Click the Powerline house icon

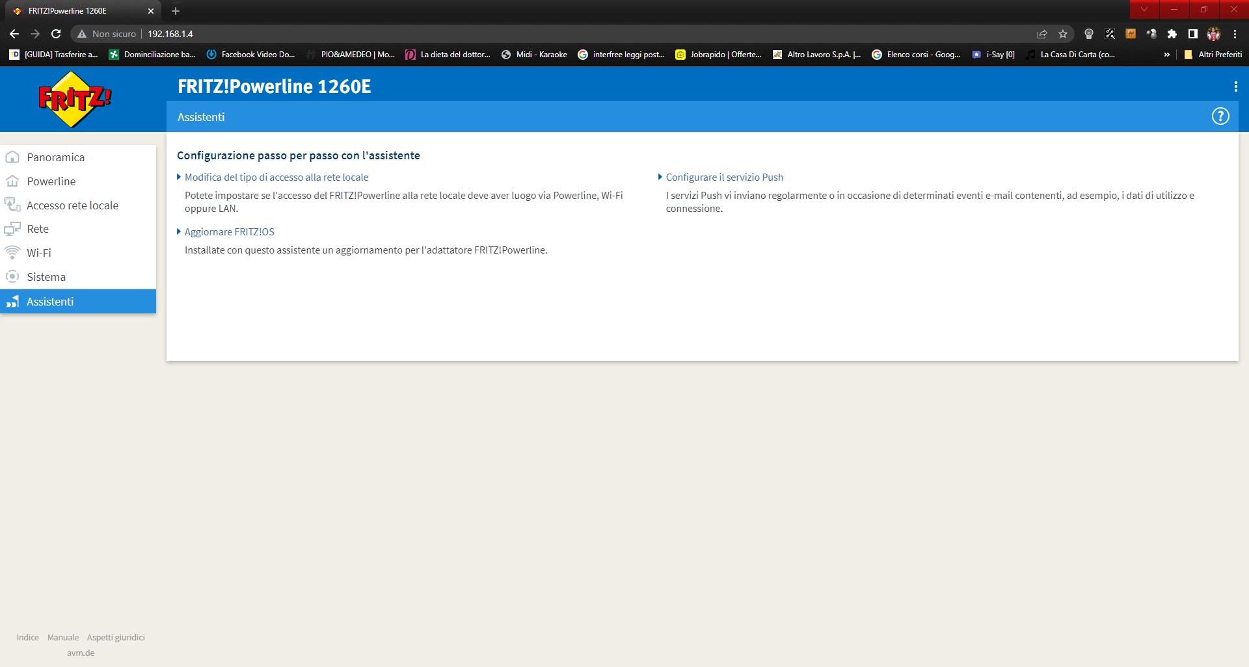click(12, 181)
